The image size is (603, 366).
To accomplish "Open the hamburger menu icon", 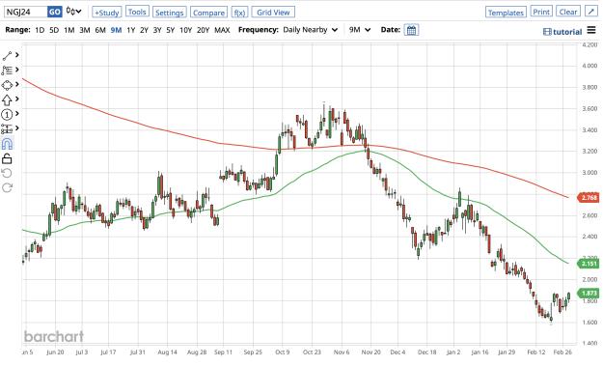I will point(591,30).
